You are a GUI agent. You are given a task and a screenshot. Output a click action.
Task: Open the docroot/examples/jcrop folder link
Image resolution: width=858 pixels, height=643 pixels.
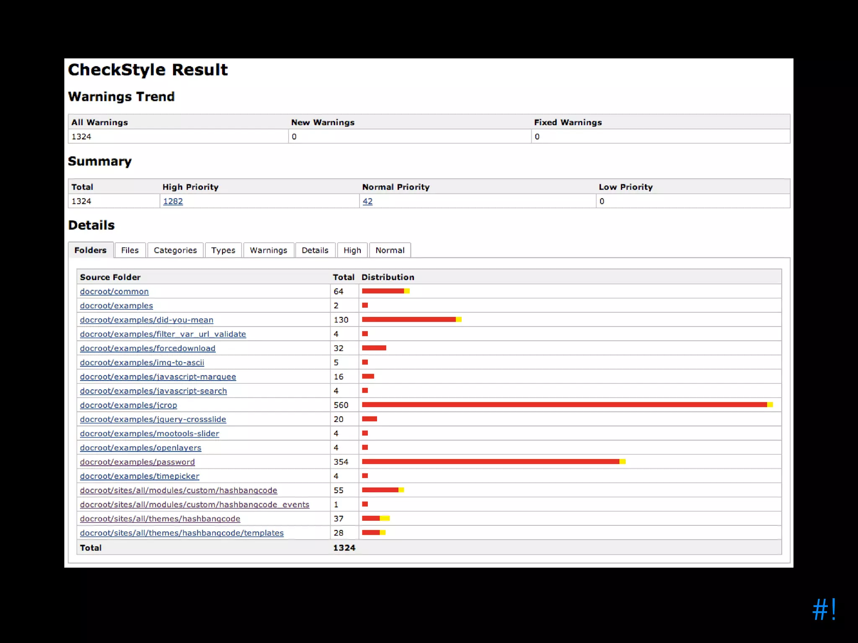[128, 405]
